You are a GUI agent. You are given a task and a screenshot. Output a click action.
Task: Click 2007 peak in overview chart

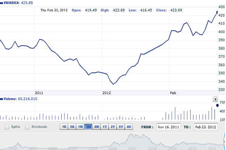131,134
